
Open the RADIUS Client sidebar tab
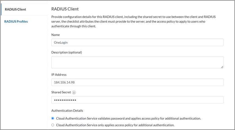click(15, 9)
